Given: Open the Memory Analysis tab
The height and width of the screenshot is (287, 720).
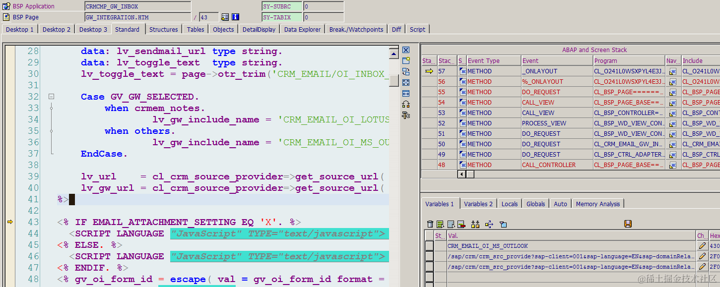Looking at the screenshot, I should tap(598, 204).
